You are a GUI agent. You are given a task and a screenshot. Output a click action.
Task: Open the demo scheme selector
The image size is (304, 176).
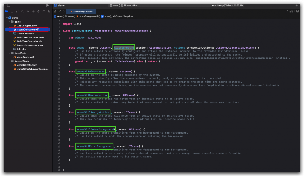coord(114,5)
